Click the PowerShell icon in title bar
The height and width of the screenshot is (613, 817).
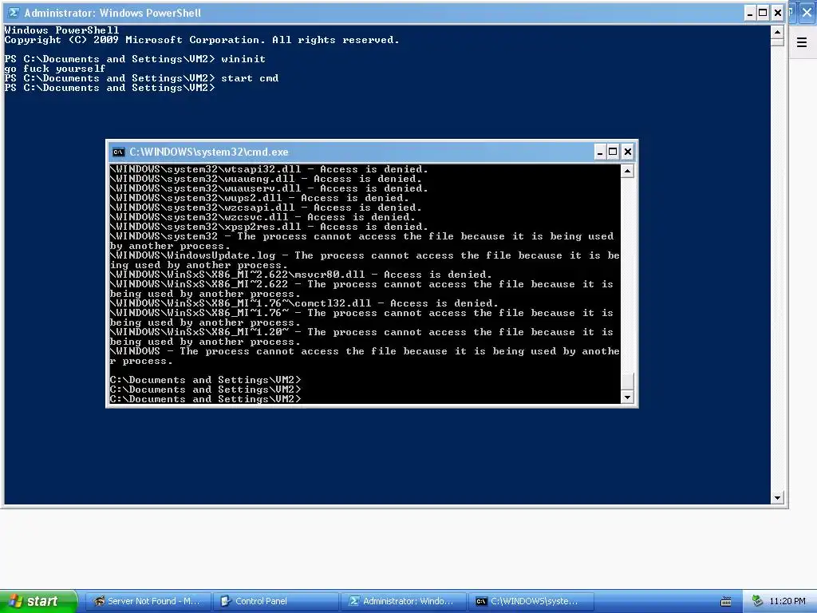tap(14, 13)
